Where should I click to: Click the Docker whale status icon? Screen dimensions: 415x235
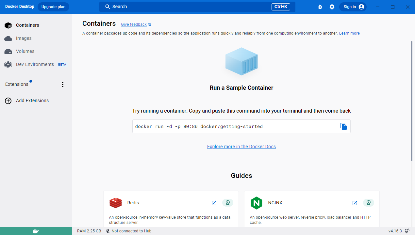[x=36, y=231]
